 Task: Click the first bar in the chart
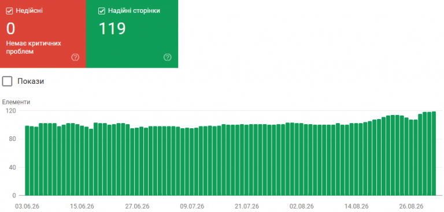tap(27, 161)
